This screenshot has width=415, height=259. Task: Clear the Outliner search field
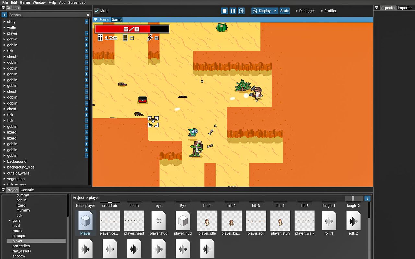point(88,15)
